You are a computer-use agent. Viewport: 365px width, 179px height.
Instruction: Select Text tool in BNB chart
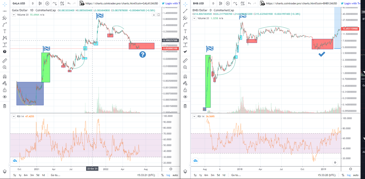(185, 31)
